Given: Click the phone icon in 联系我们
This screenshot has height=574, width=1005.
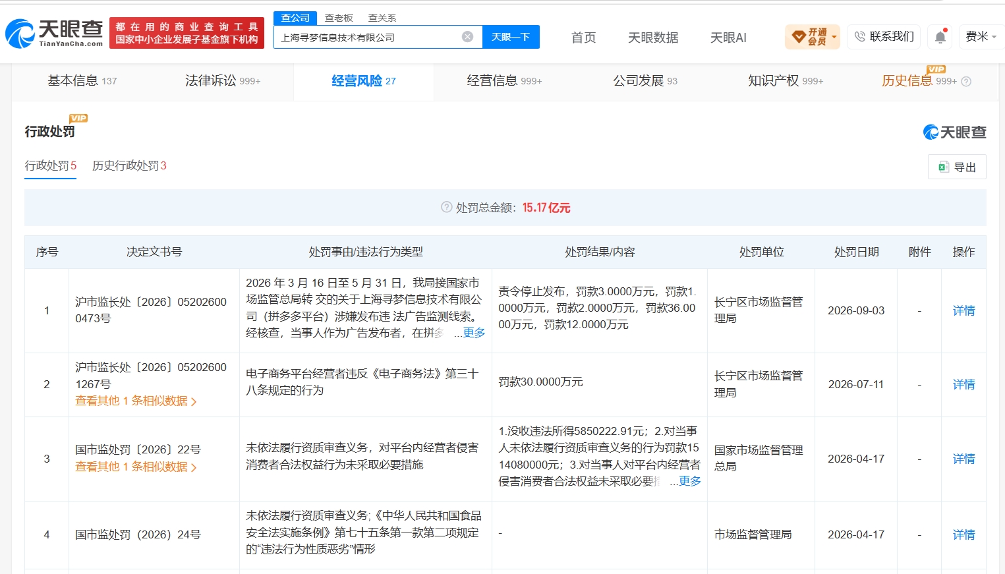Looking at the screenshot, I should (859, 37).
